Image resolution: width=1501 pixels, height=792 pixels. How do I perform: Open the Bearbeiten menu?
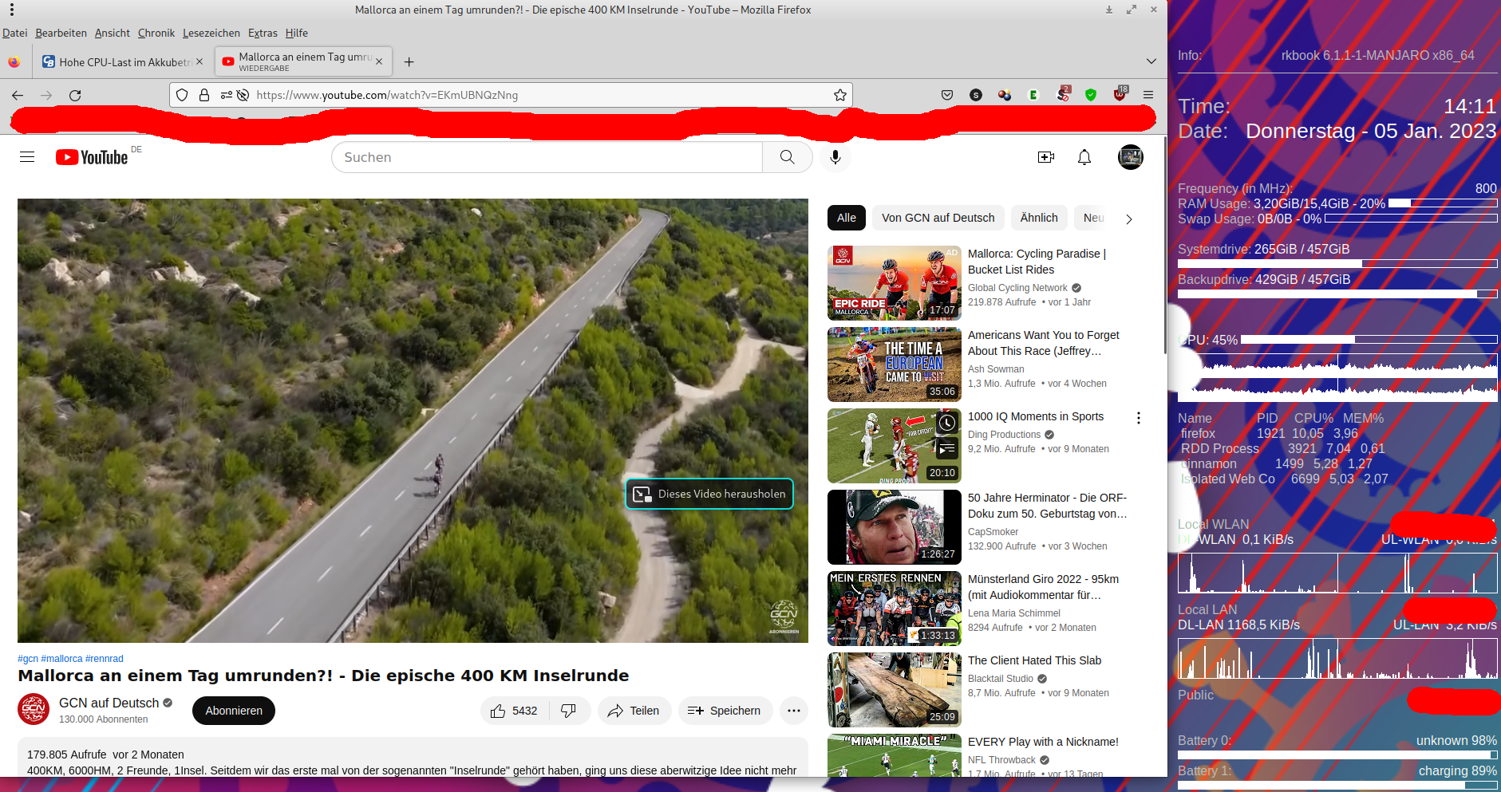coord(61,33)
